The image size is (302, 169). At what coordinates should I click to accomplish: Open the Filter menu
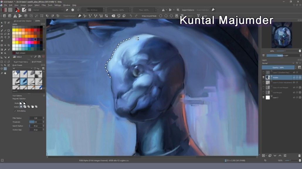[x=44, y=5]
